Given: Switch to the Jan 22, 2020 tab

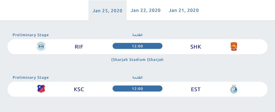Looking at the screenshot, I should 145,10.
